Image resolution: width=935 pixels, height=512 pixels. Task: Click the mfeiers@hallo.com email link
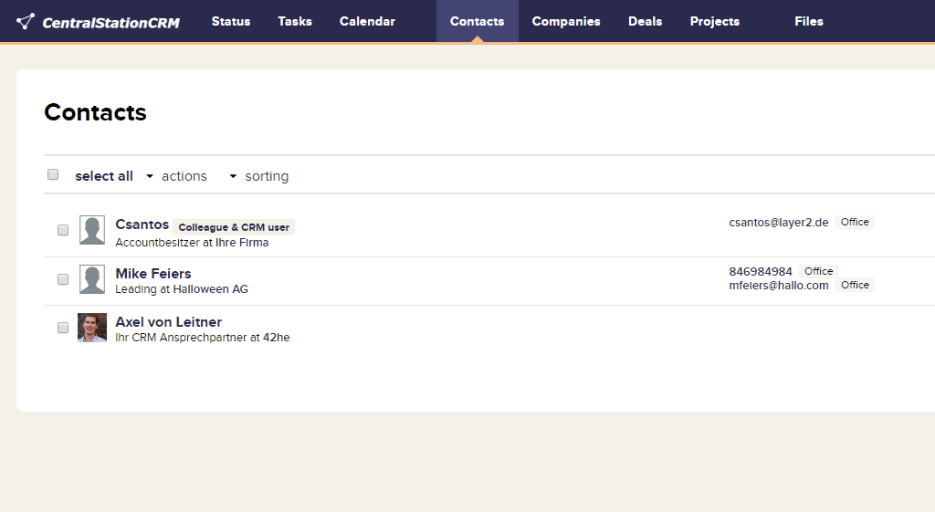point(778,285)
